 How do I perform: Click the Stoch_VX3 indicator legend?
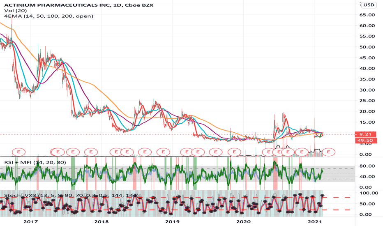[x=72, y=196]
